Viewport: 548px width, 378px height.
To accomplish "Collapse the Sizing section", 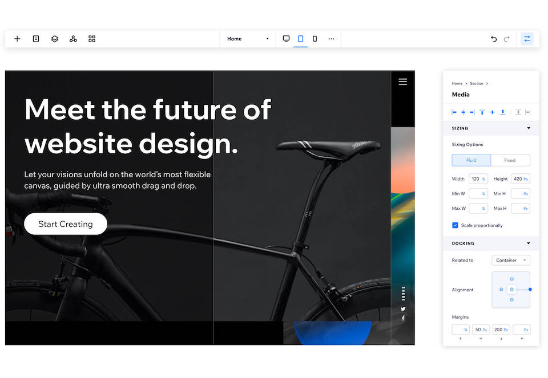I will coord(529,128).
